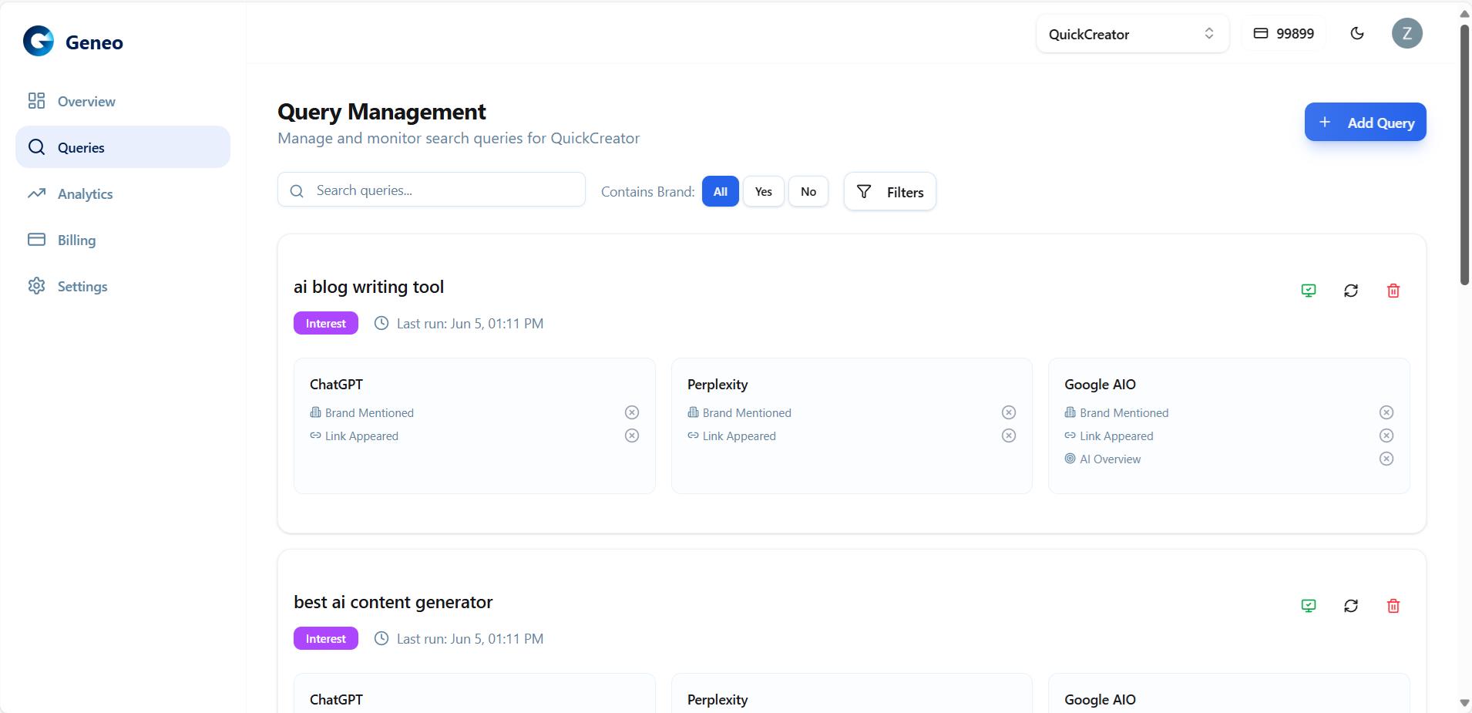
Task: Open the user avatar Z menu
Action: pyautogui.click(x=1406, y=33)
